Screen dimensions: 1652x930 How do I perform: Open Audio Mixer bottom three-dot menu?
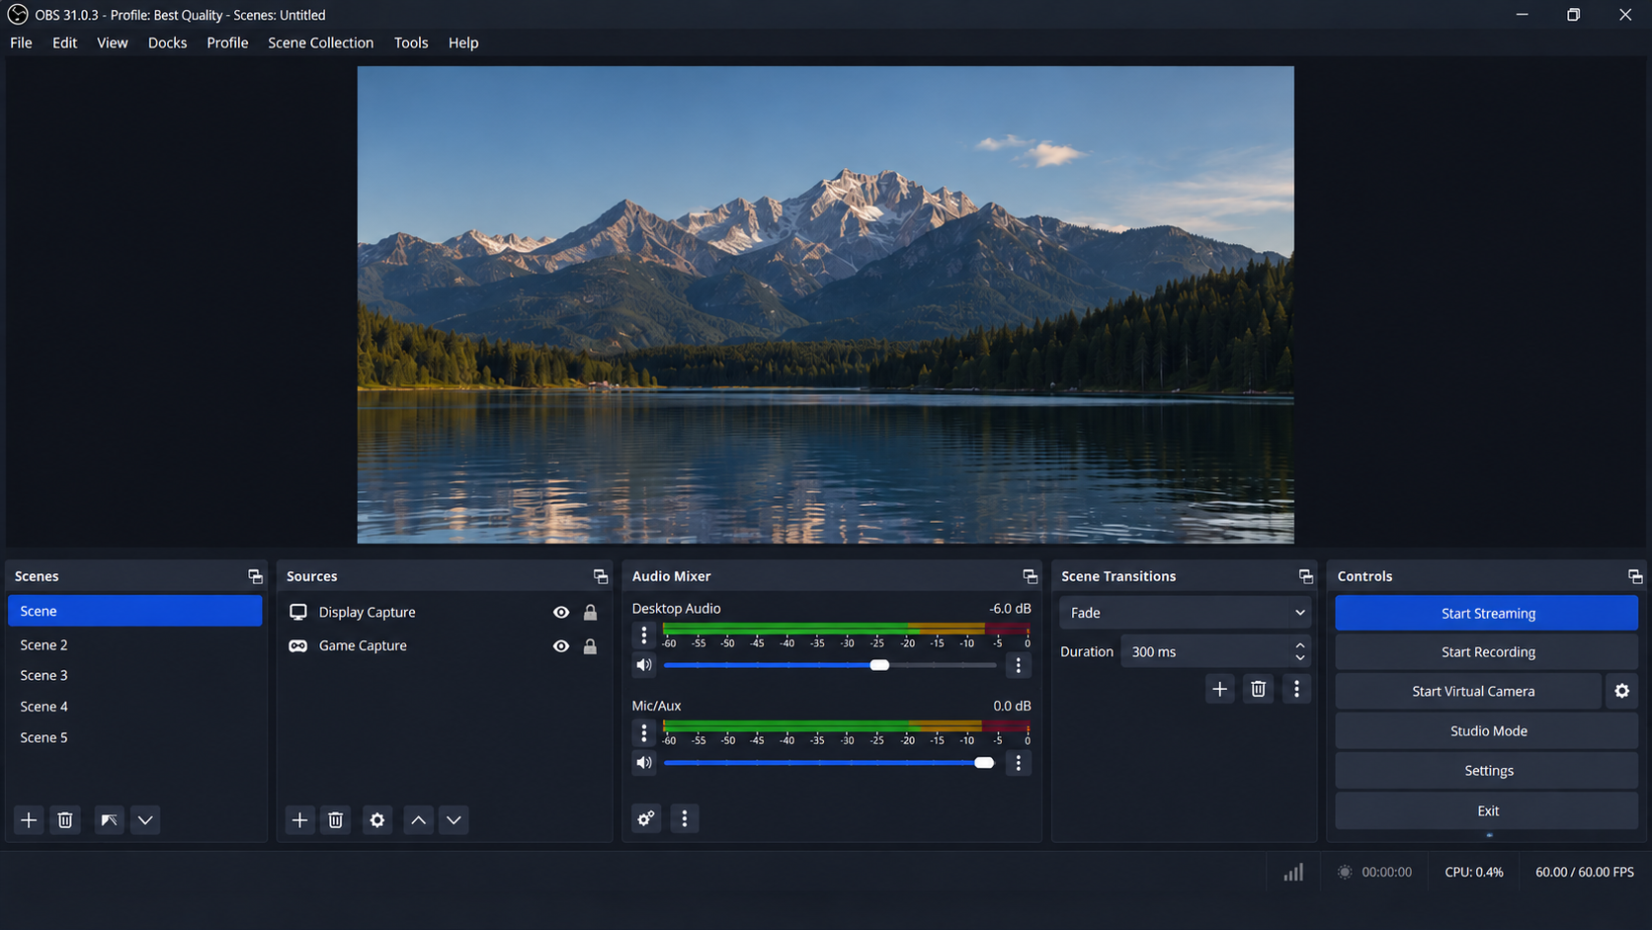pyautogui.click(x=685, y=818)
